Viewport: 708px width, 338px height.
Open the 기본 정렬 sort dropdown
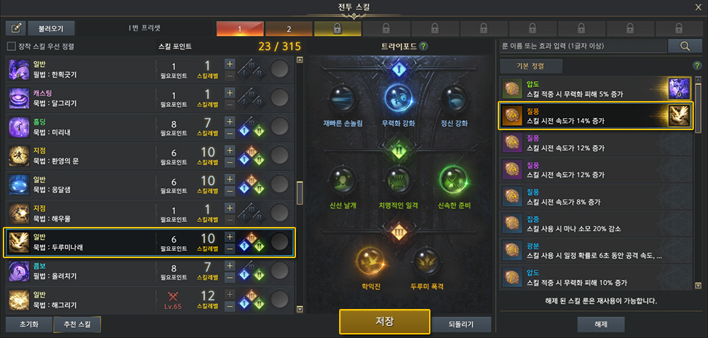530,66
